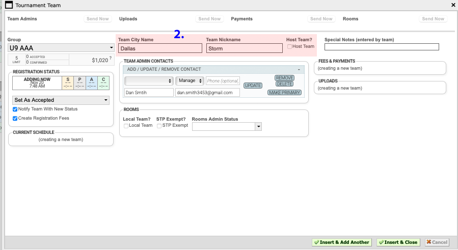Uncheck Notify Team With New Status
This screenshot has width=458, height=250.
coord(15,109)
